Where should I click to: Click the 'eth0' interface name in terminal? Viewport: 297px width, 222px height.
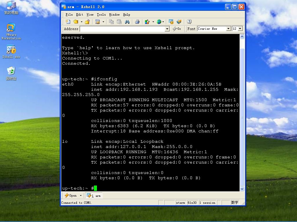pyautogui.click(x=68, y=84)
